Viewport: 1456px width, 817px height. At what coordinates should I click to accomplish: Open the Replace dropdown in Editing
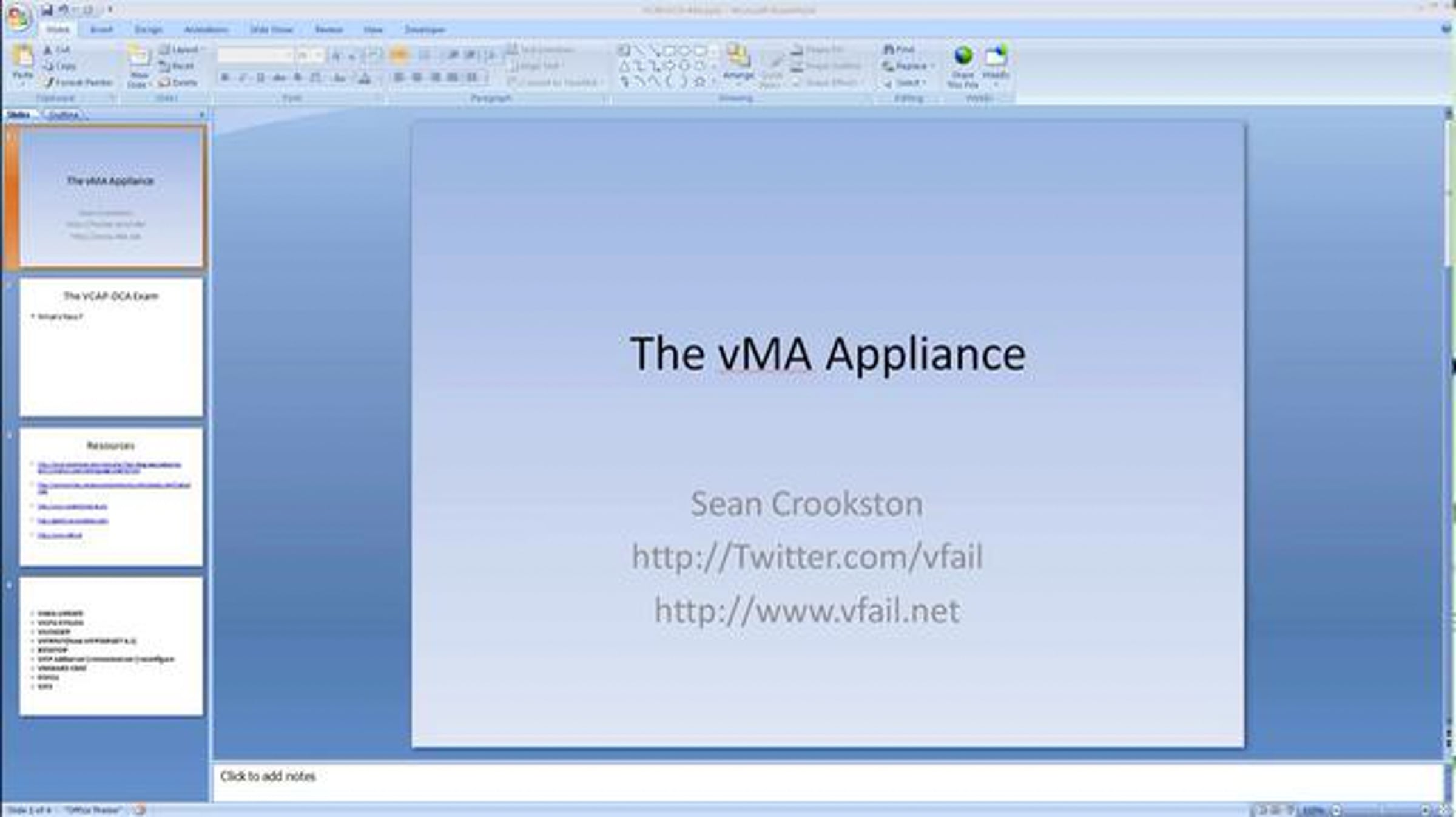[x=908, y=66]
